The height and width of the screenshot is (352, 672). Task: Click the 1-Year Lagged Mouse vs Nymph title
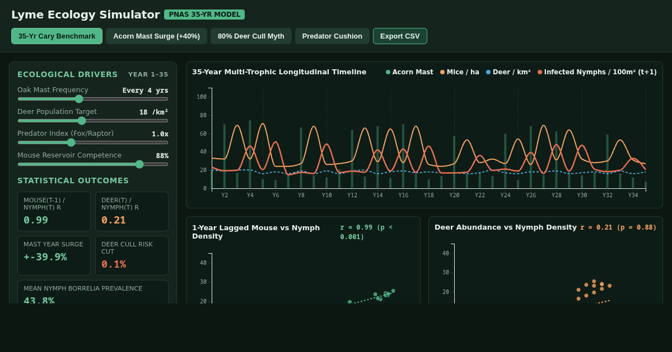pyautogui.click(x=256, y=232)
